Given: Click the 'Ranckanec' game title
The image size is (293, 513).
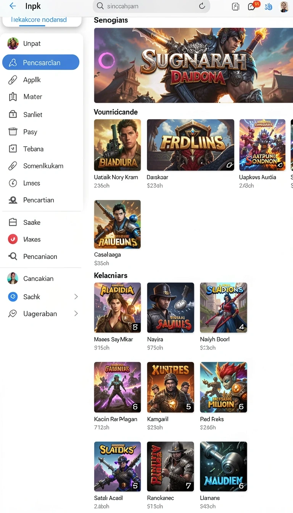Looking at the screenshot, I should 161,498.
